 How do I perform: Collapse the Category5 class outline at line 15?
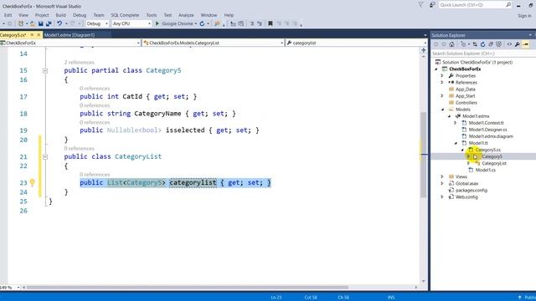click(45, 70)
